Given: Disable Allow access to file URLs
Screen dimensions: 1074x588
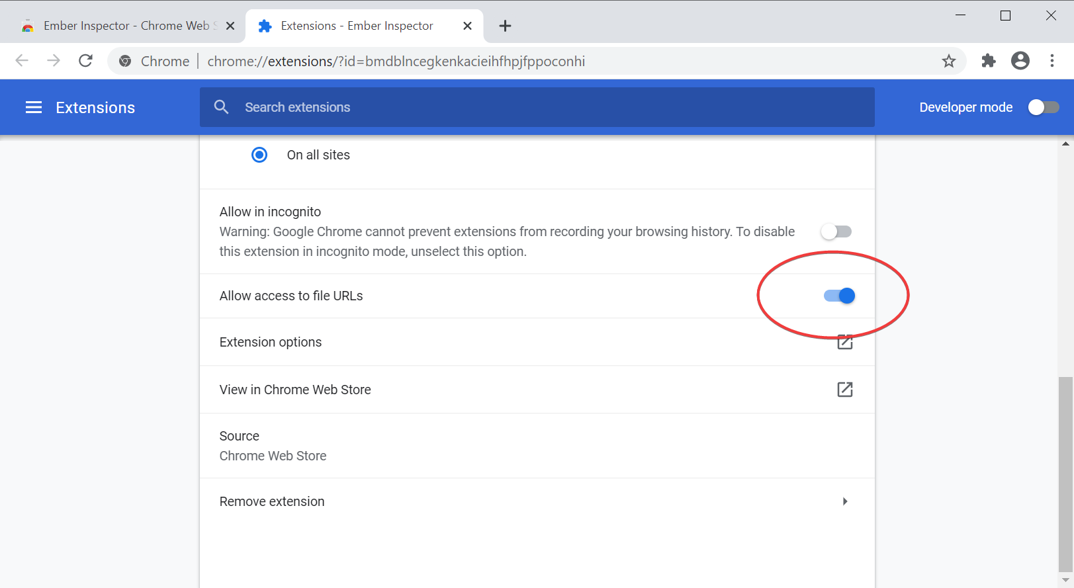Looking at the screenshot, I should (x=839, y=296).
